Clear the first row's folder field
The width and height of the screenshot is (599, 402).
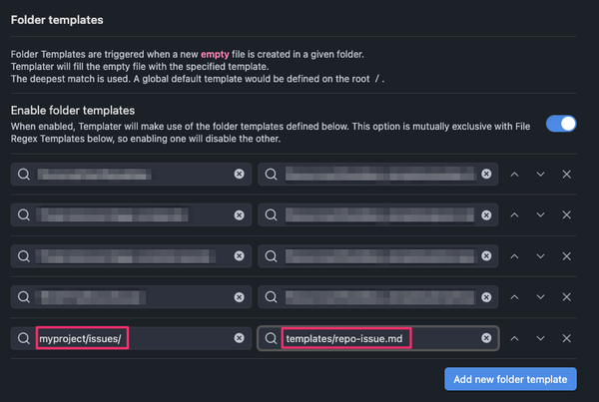point(239,175)
